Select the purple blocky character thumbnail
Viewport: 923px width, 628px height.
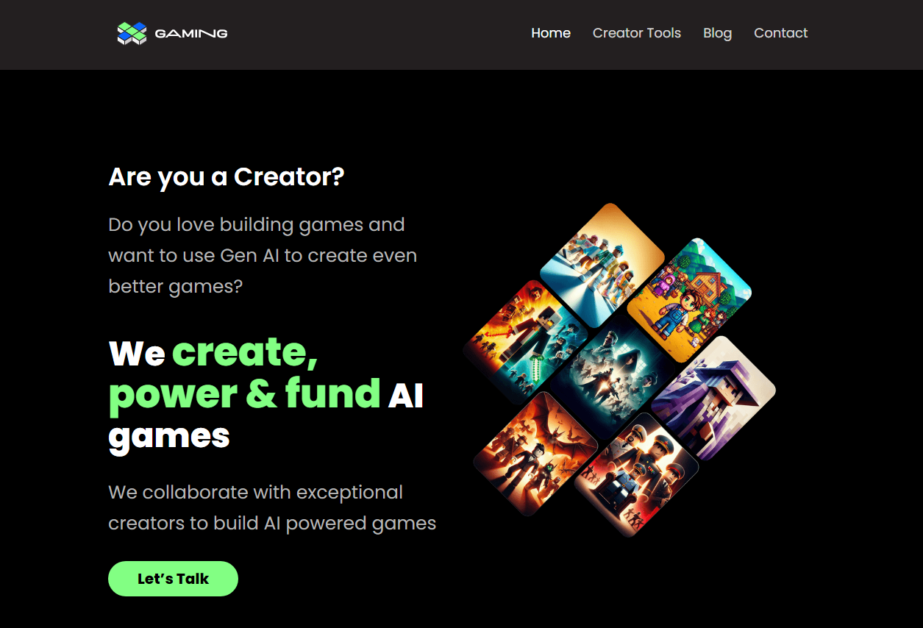pyautogui.click(x=713, y=399)
